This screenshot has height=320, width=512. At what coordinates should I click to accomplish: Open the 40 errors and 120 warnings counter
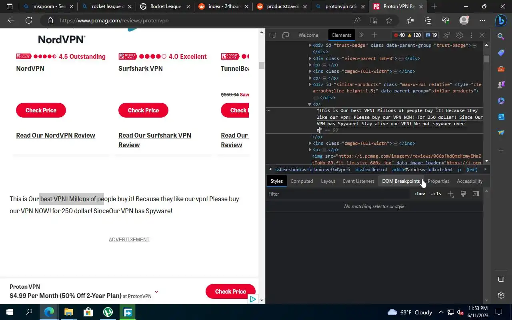coord(408,35)
